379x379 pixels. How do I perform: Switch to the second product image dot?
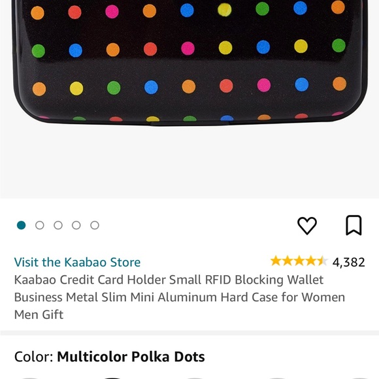pos(40,225)
